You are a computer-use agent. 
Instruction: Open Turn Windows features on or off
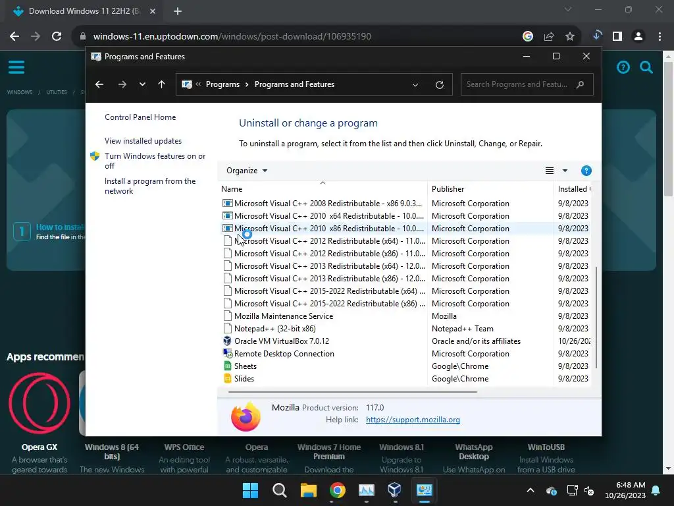[x=155, y=161]
